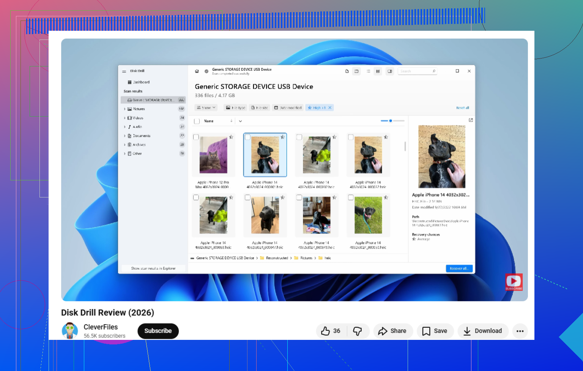Star the 000053.heic photo on grass
This screenshot has width=583, height=371.
(x=386, y=197)
